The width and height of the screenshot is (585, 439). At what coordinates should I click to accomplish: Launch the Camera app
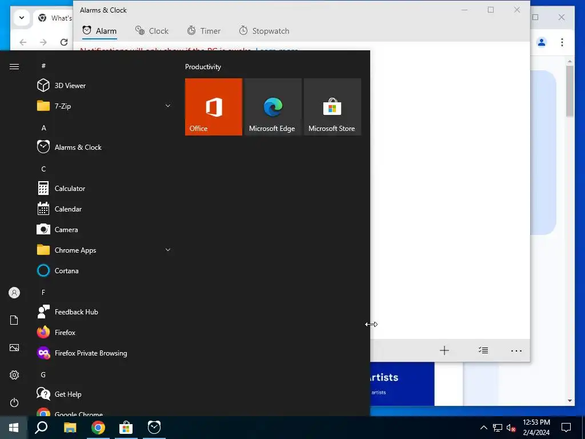105,230
